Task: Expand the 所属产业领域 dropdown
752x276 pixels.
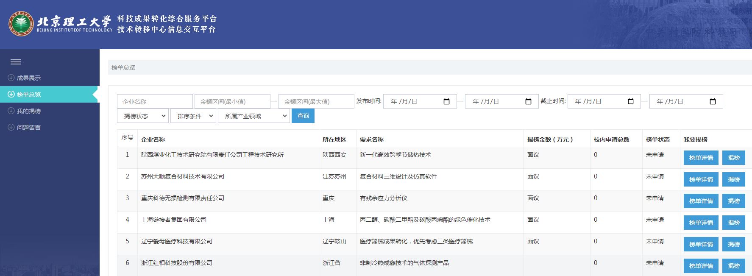Action: coord(253,116)
